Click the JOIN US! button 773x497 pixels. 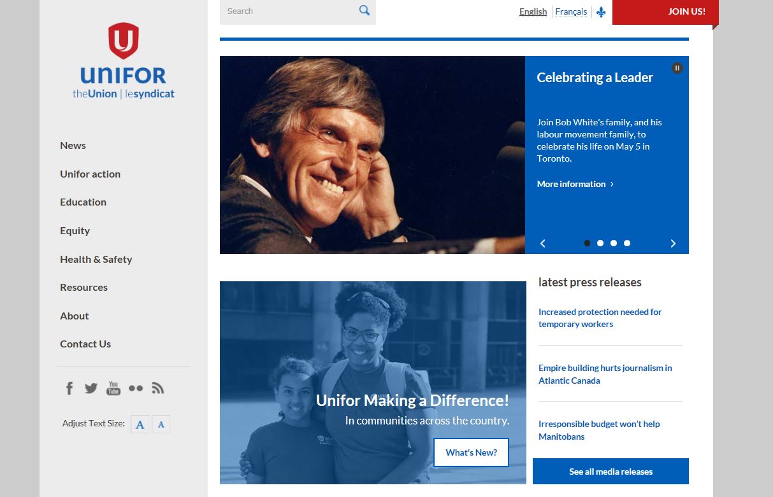pyautogui.click(x=665, y=12)
